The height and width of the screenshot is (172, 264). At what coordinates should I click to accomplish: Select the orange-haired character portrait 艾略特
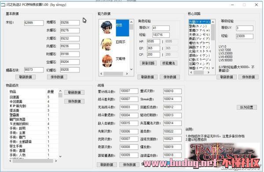pos(107,61)
